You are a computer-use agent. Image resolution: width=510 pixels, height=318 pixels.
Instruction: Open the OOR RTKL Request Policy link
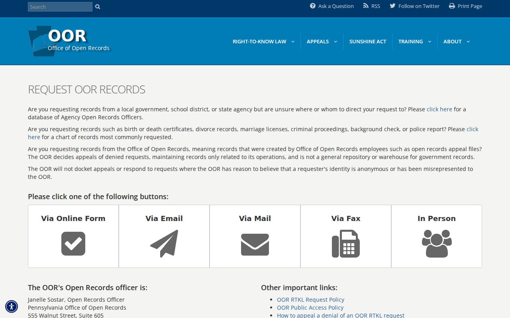(x=310, y=300)
